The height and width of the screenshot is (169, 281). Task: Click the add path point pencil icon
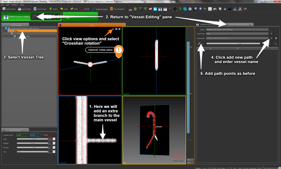(199, 44)
